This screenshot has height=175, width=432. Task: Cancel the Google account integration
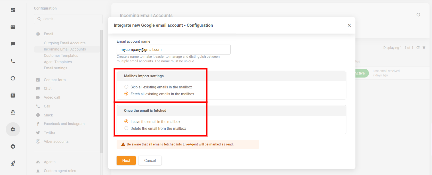point(150,160)
